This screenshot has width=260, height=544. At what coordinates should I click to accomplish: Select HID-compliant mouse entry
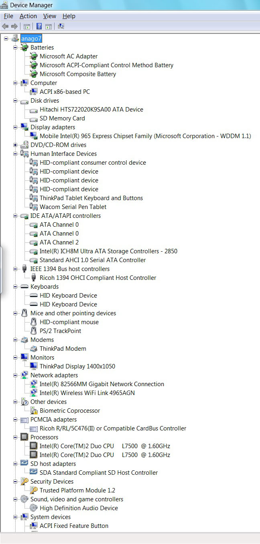point(69,322)
